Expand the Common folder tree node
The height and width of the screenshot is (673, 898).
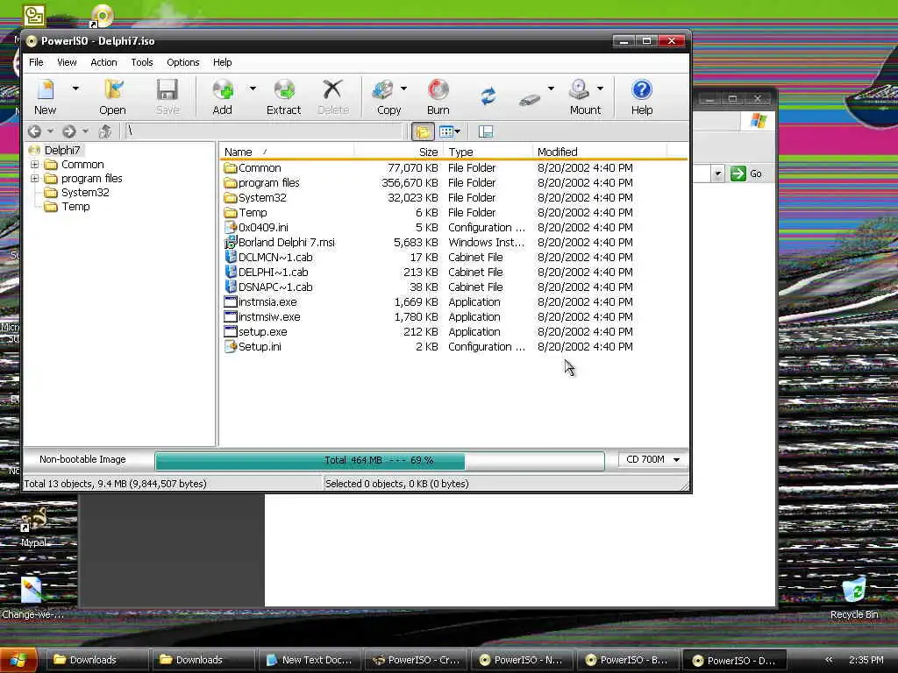coord(34,164)
